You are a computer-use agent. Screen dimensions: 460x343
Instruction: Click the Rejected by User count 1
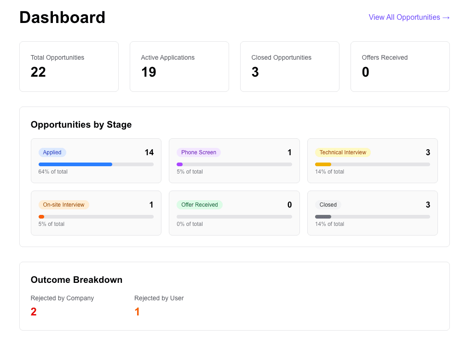(x=137, y=311)
